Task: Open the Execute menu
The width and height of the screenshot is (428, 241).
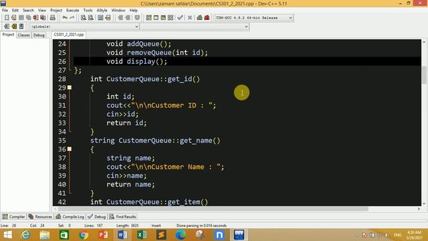Action: coord(73,11)
